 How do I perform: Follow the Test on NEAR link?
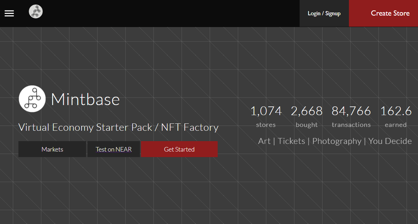[x=114, y=149]
